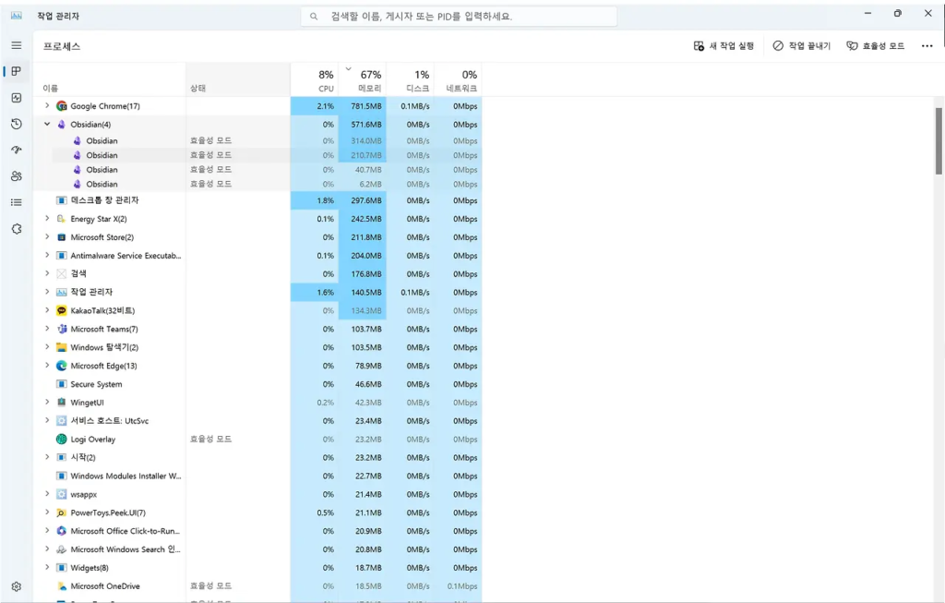945x603 pixels.
Task: Focus the process search input field
Action: (x=459, y=17)
